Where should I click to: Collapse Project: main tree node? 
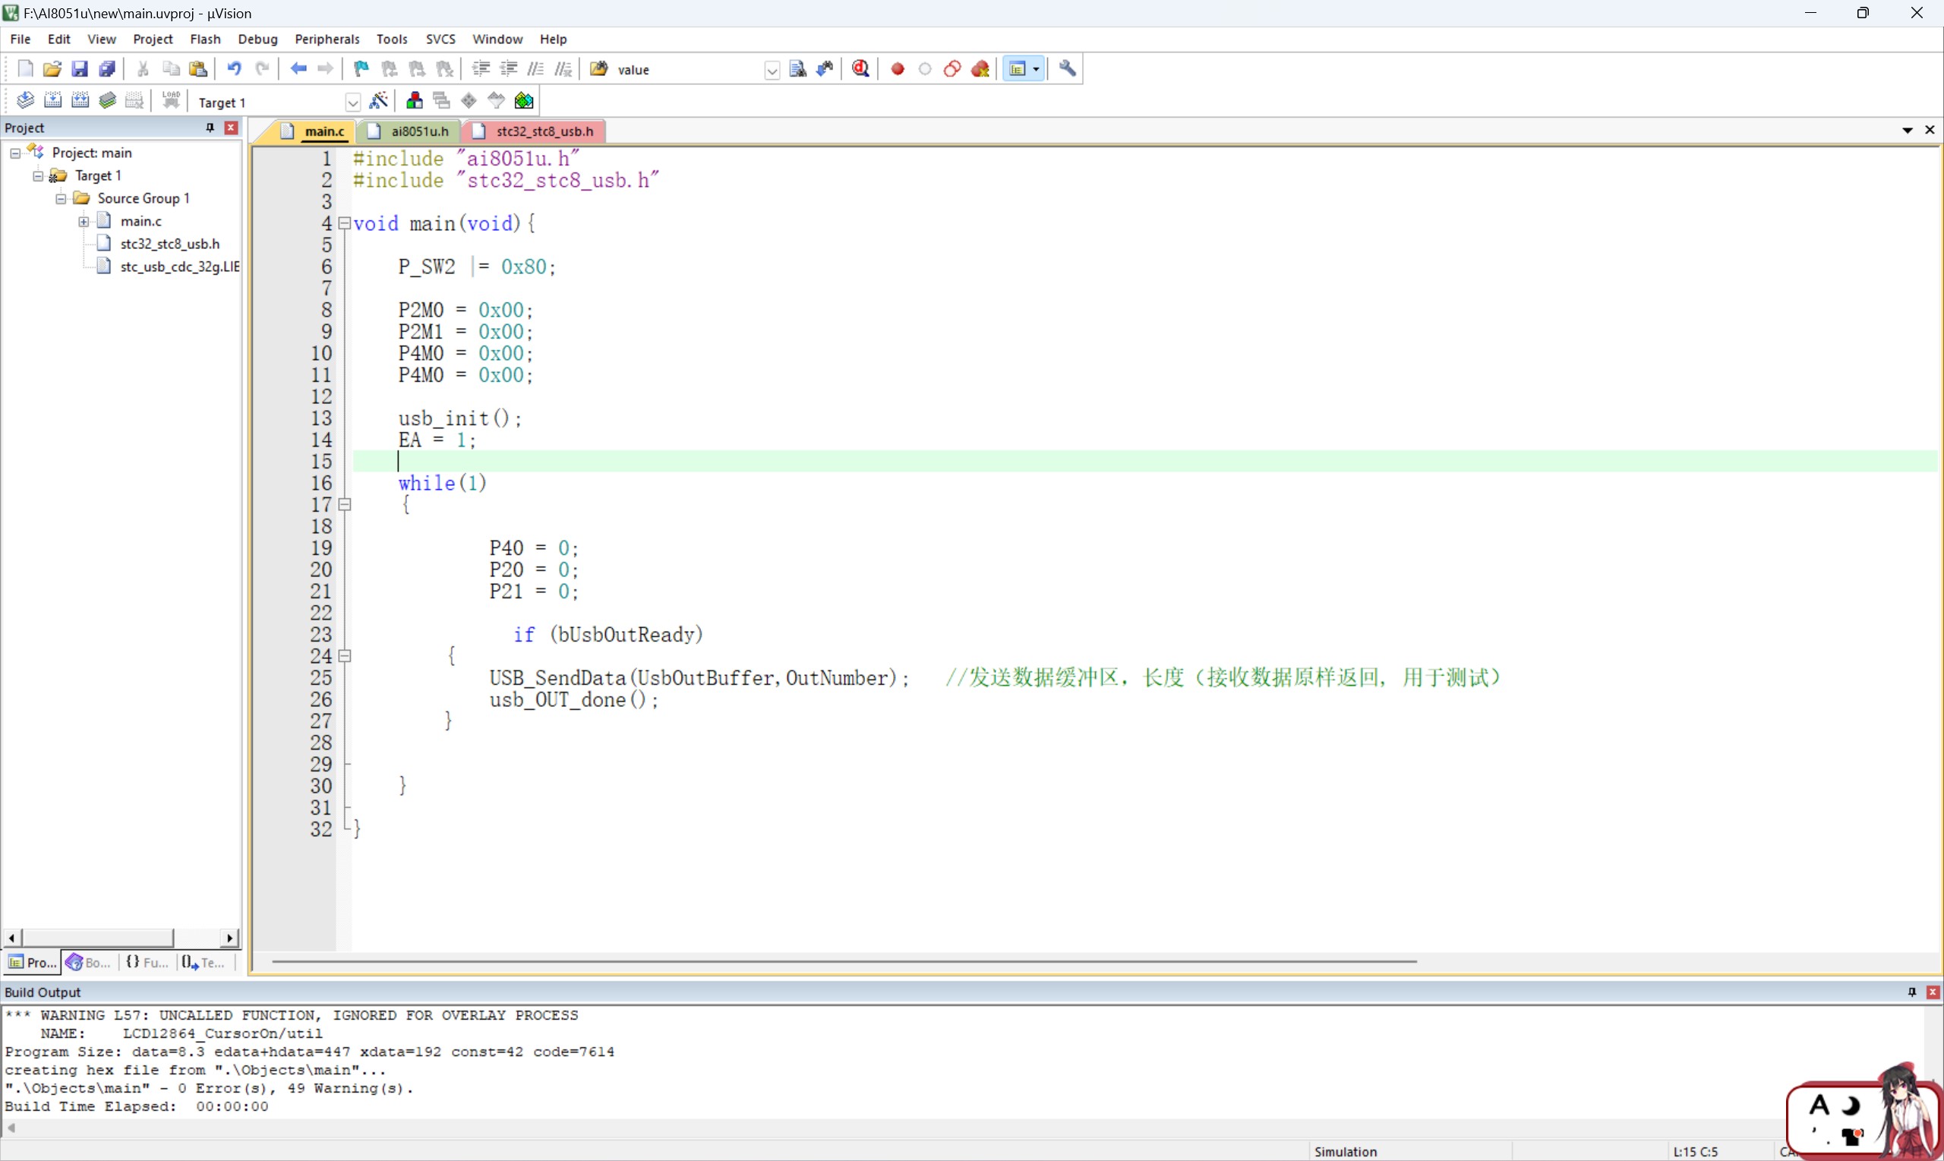(x=15, y=153)
